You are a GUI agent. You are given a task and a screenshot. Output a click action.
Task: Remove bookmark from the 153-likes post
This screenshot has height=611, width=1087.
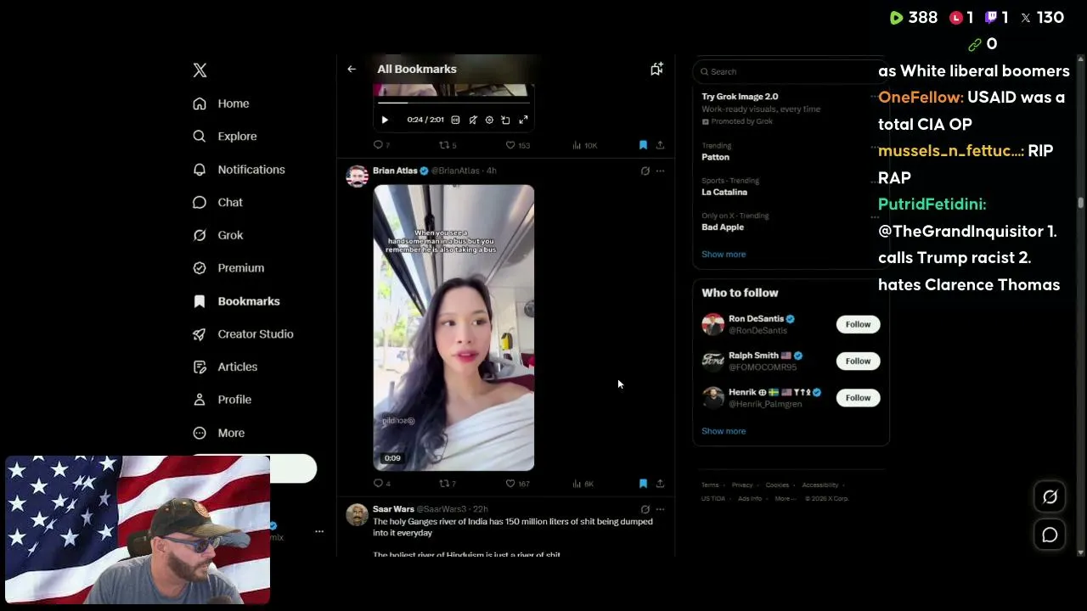coord(643,145)
